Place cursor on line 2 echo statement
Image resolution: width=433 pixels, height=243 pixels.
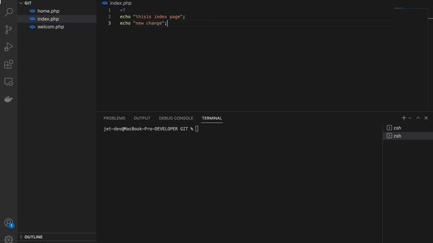(x=152, y=17)
